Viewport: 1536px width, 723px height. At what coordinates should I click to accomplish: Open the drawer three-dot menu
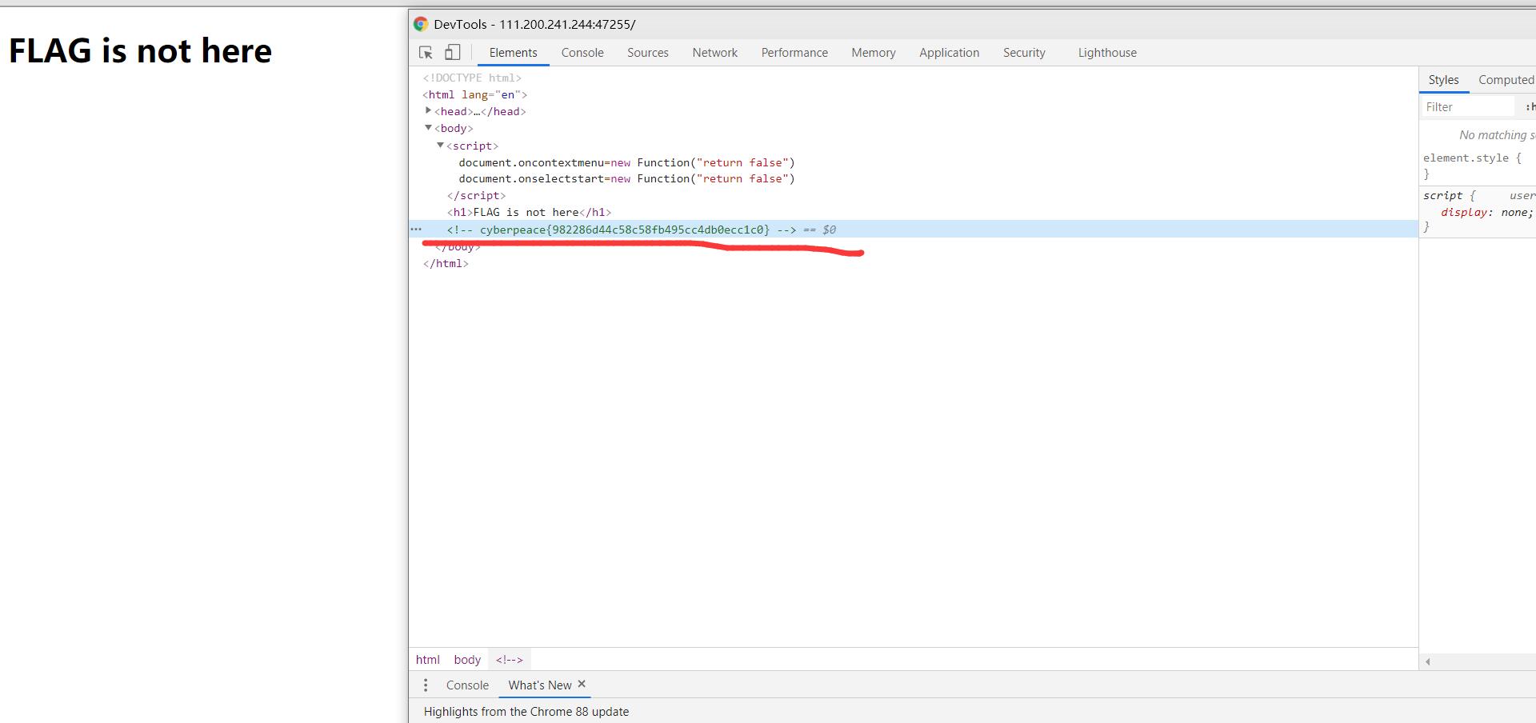[x=426, y=685]
